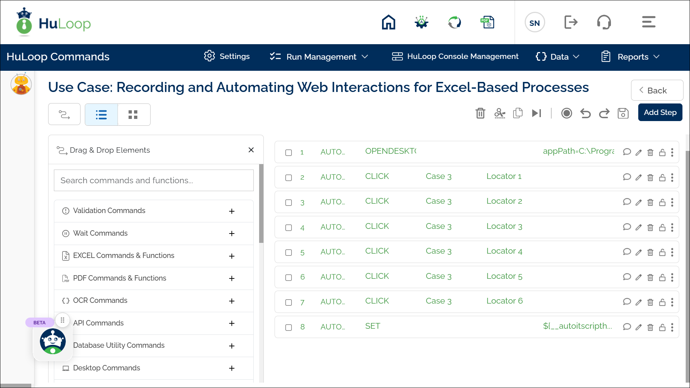Image resolution: width=690 pixels, height=388 pixels.
Task: Open the home icon in header
Action: pyautogui.click(x=388, y=22)
